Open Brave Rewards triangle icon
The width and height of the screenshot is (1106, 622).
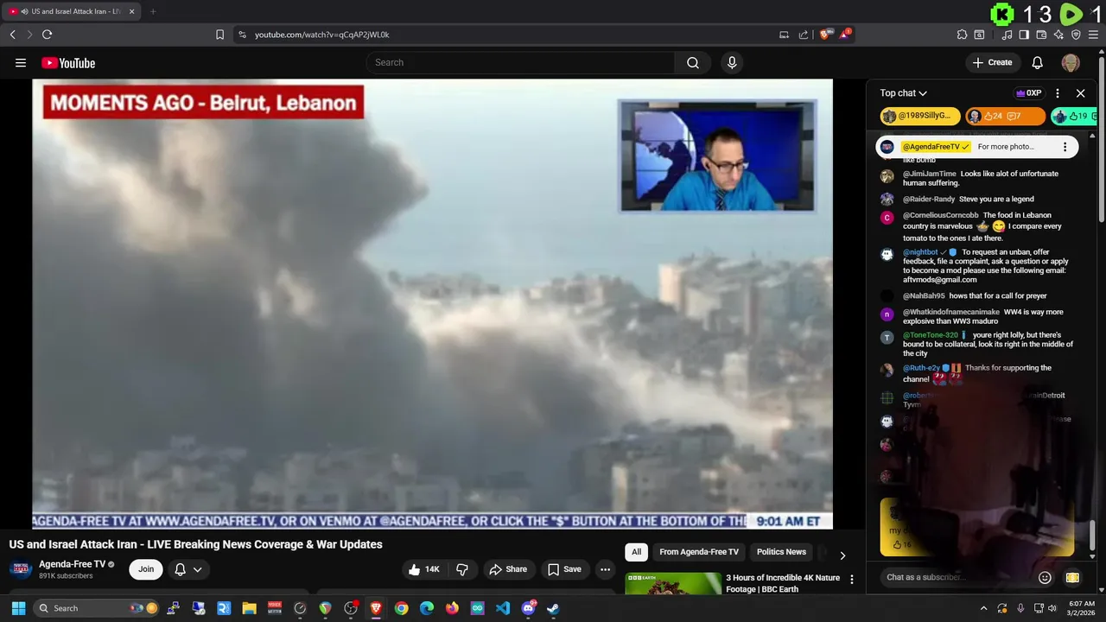tap(846, 35)
